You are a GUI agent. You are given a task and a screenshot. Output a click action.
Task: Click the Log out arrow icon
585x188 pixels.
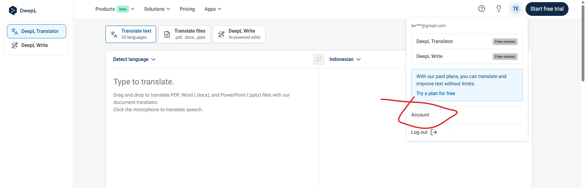(x=433, y=132)
